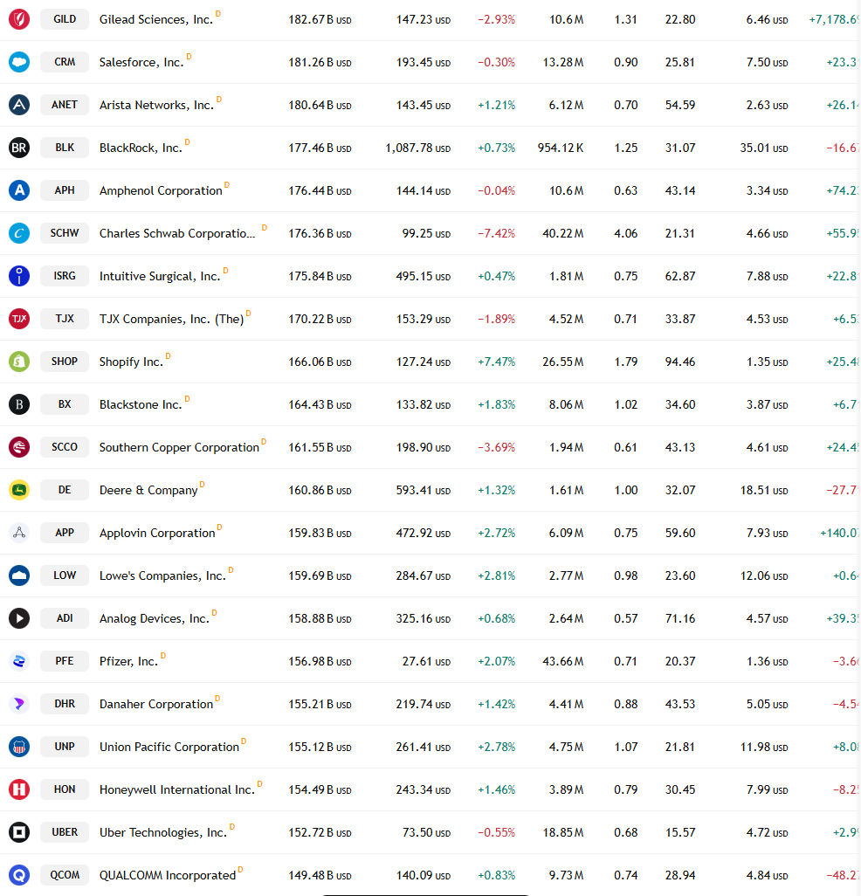Open the Gilead Sciences, Inc. company link
Screen dimensions: 861x896
click(x=156, y=19)
